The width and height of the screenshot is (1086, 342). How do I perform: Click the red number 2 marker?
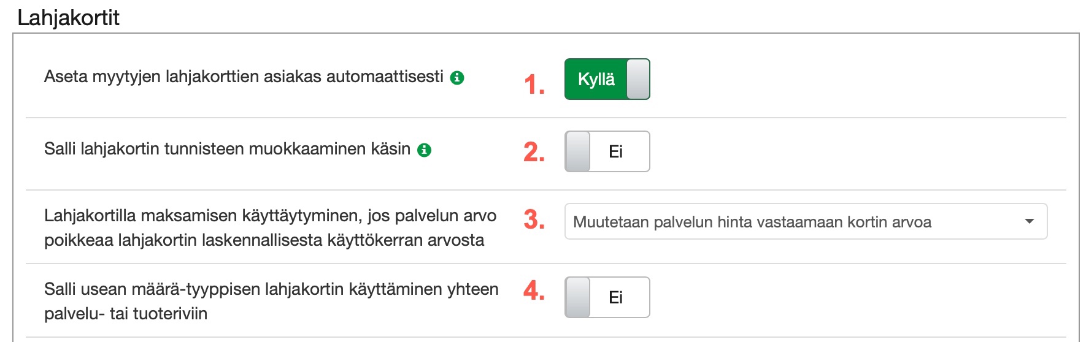[534, 152]
